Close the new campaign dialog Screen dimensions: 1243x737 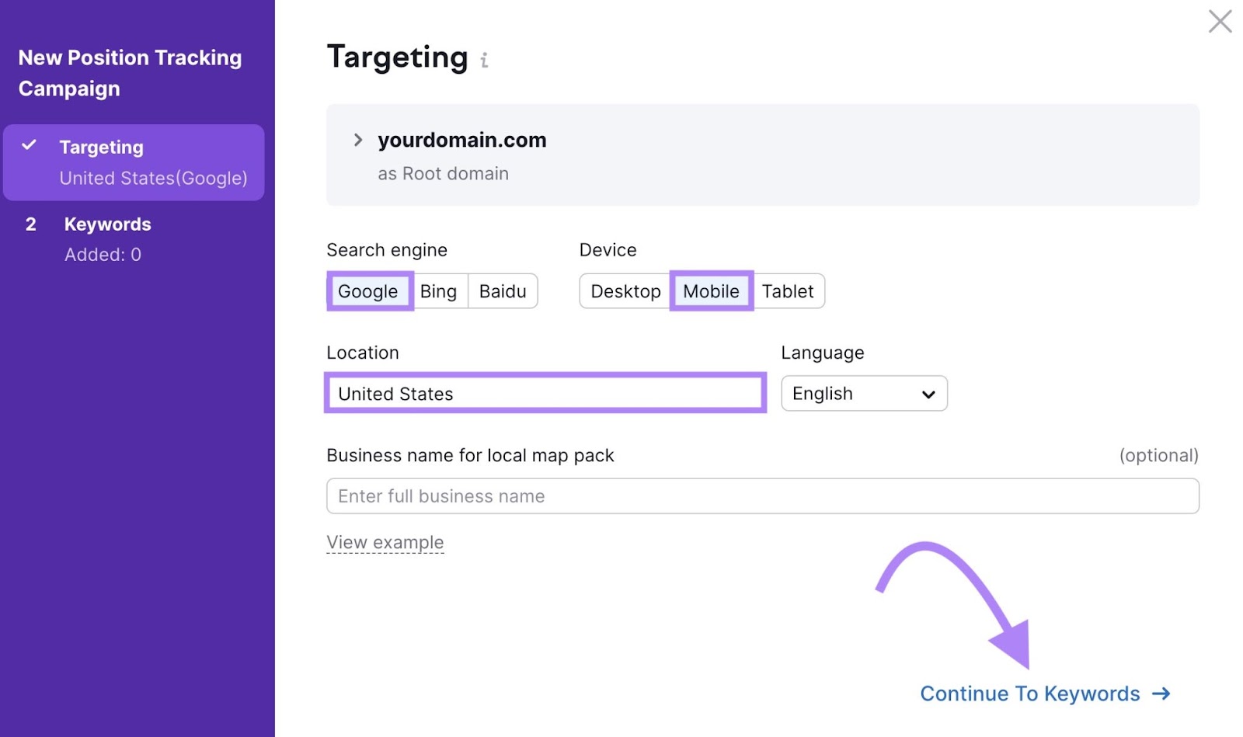tap(1220, 22)
